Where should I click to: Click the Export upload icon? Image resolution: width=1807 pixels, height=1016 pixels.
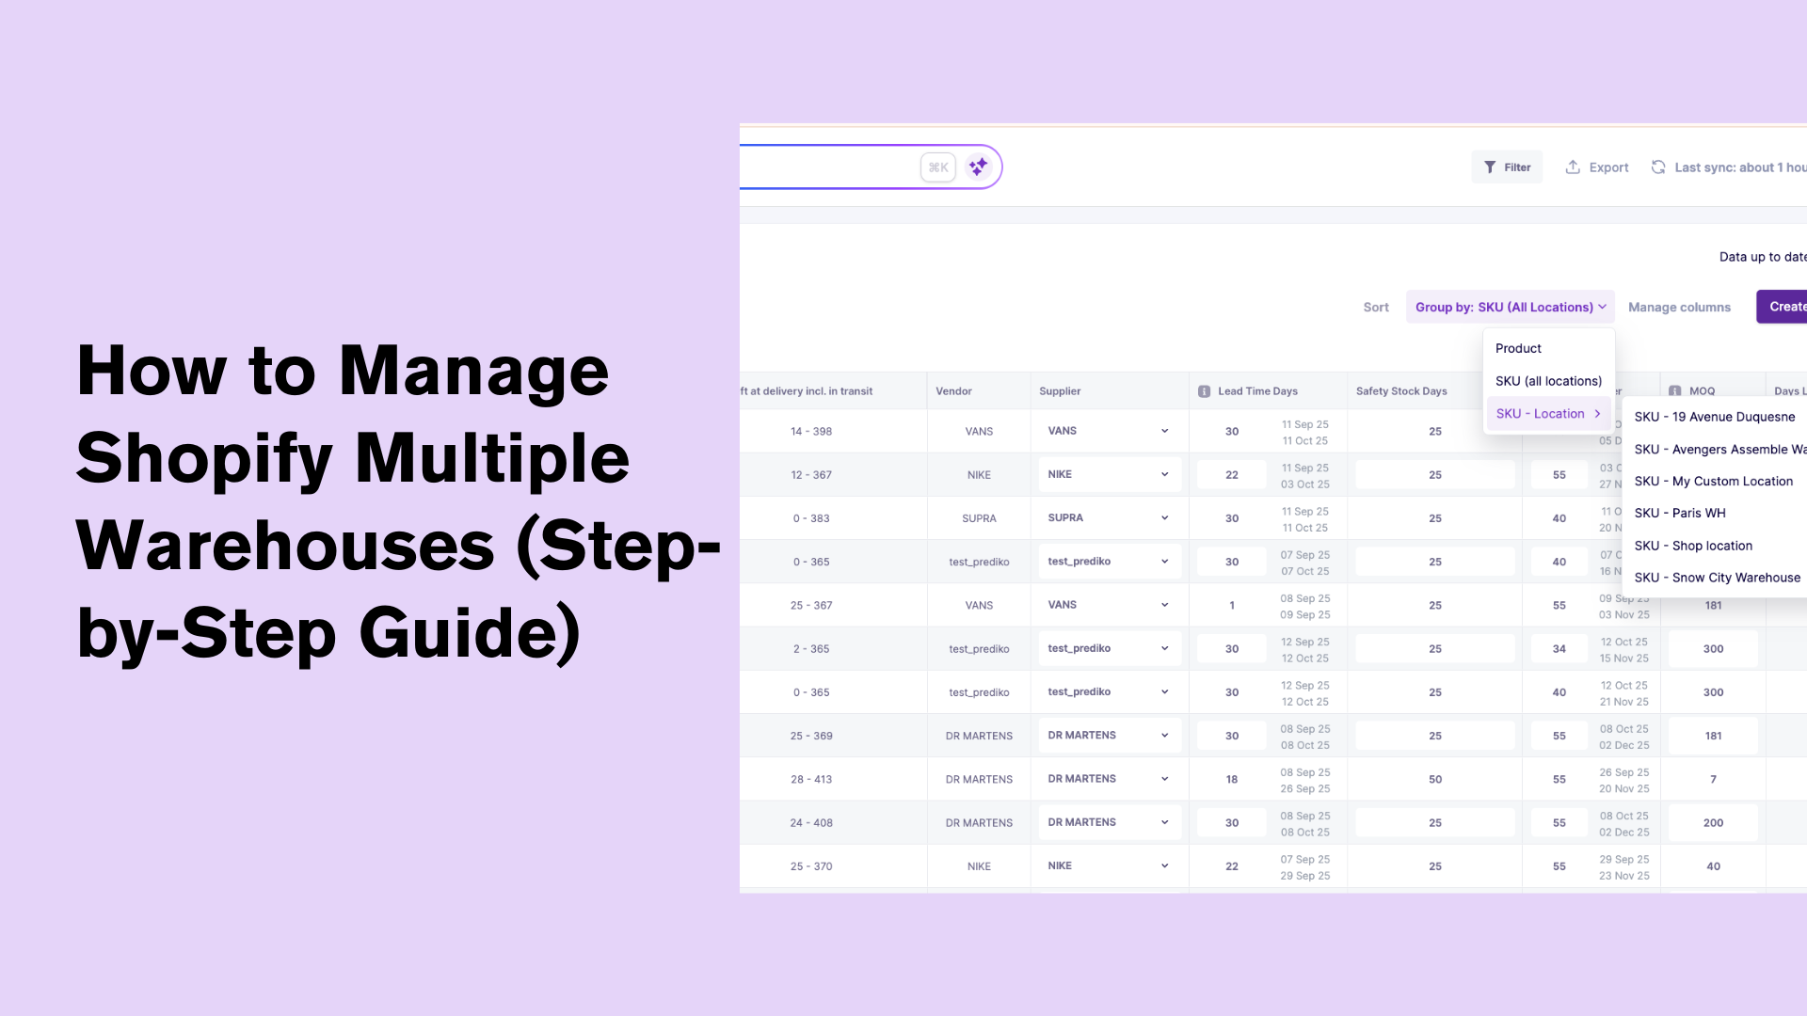1573,167
